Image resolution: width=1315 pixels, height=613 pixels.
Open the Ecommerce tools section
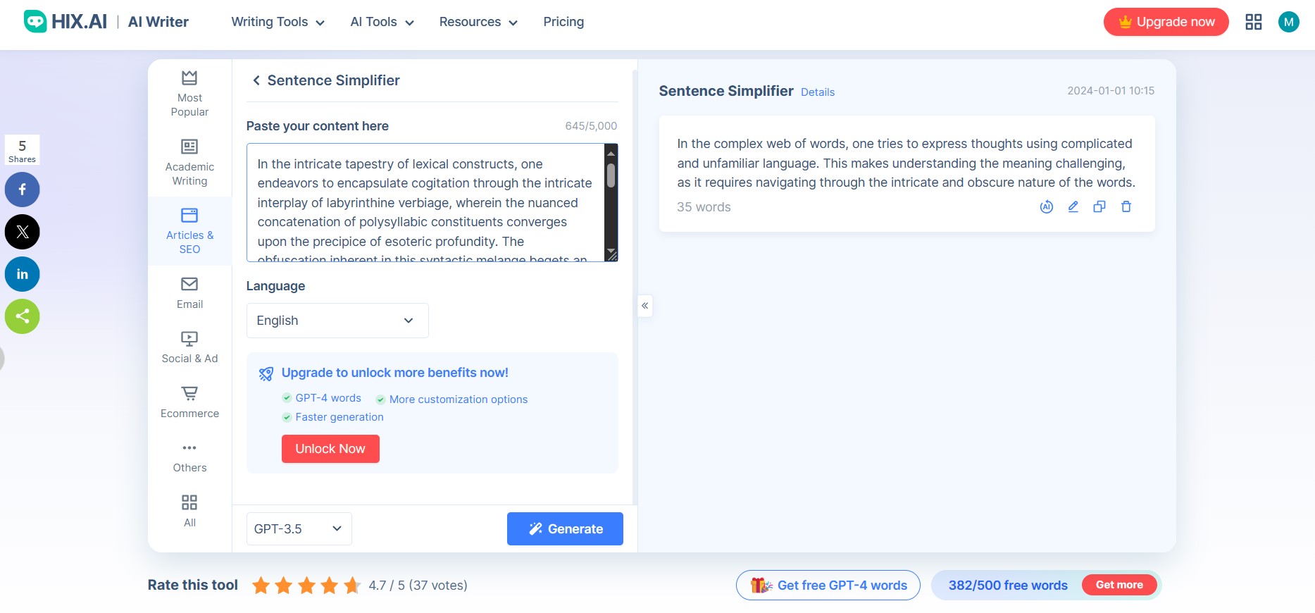pyautogui.click(x=189, y=401)
